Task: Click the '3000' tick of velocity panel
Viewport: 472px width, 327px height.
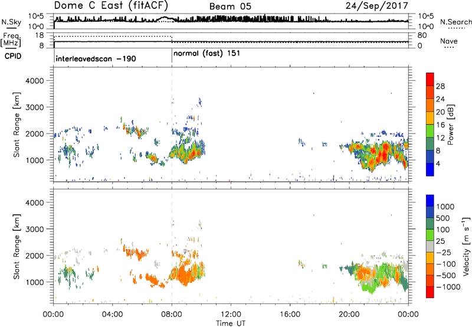Action: [x=34, y=229]
